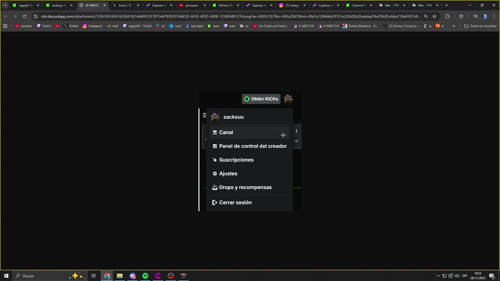
Task: Click the address bar URL field
Action: [x=230, y=16]
